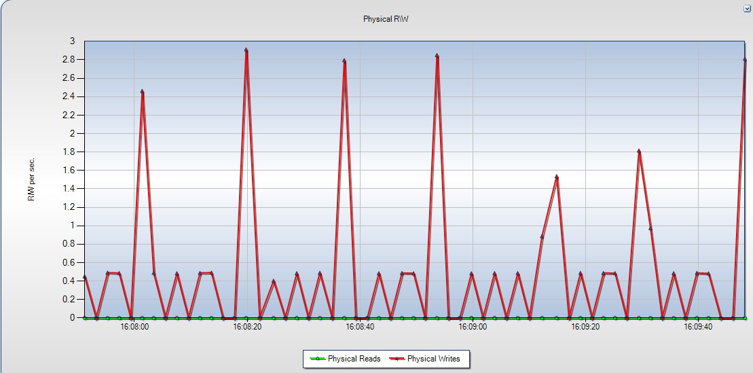
Task: Click the 16:09:00 time axis label
Action: 473,327
